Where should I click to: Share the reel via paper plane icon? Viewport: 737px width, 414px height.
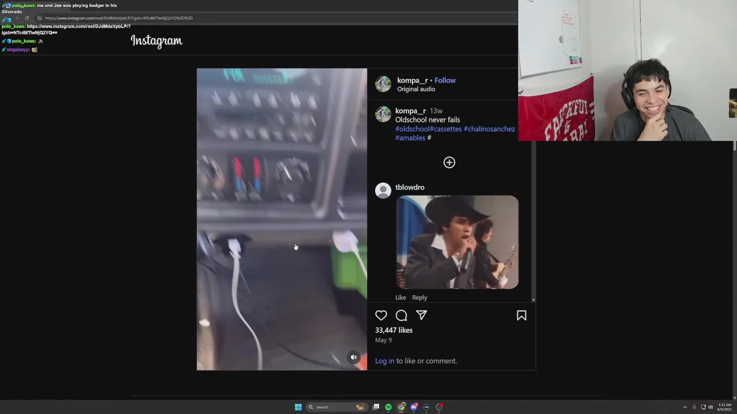421,315
